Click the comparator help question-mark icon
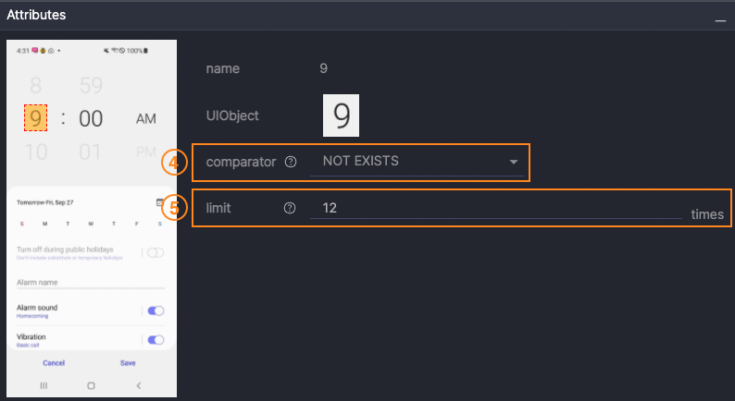This screenshot has height=401, width=735. [x=291, y=162]
